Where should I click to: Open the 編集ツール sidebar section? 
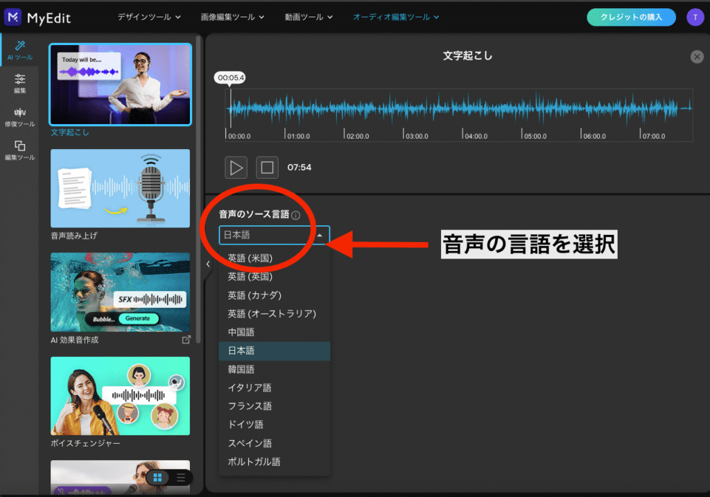point(20,150)
